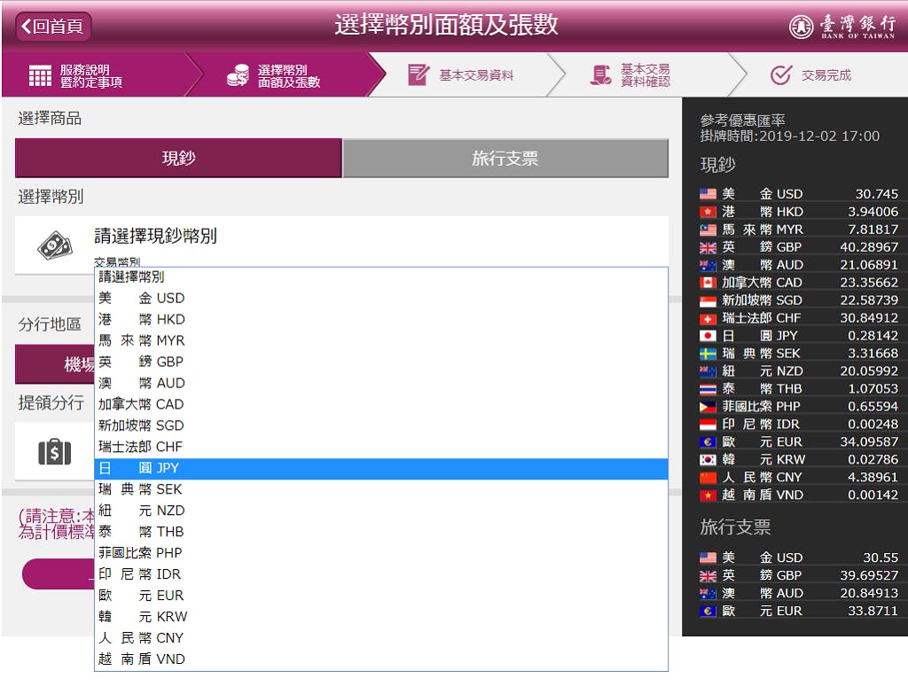Select 馬來幣 MYR in currency list

(381, 340)
